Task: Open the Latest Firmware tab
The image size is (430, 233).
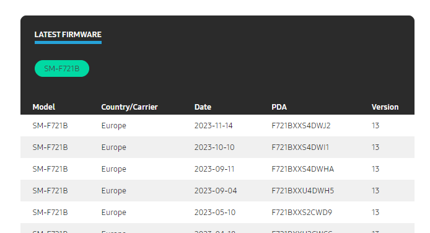Action: [x=68, y=35]
